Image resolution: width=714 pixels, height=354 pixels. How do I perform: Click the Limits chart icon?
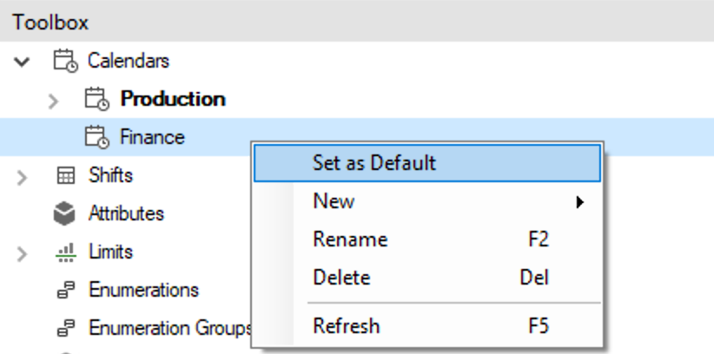(65, 252)
